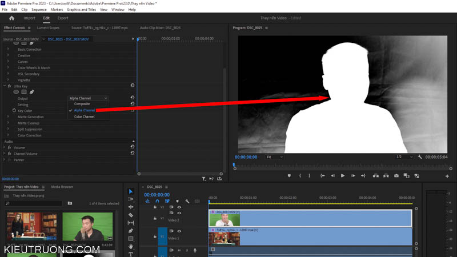Screen dimensions: 457x257
Task: Create ellipse mask under Ultra Key
Action: click(x=16, y=92)
